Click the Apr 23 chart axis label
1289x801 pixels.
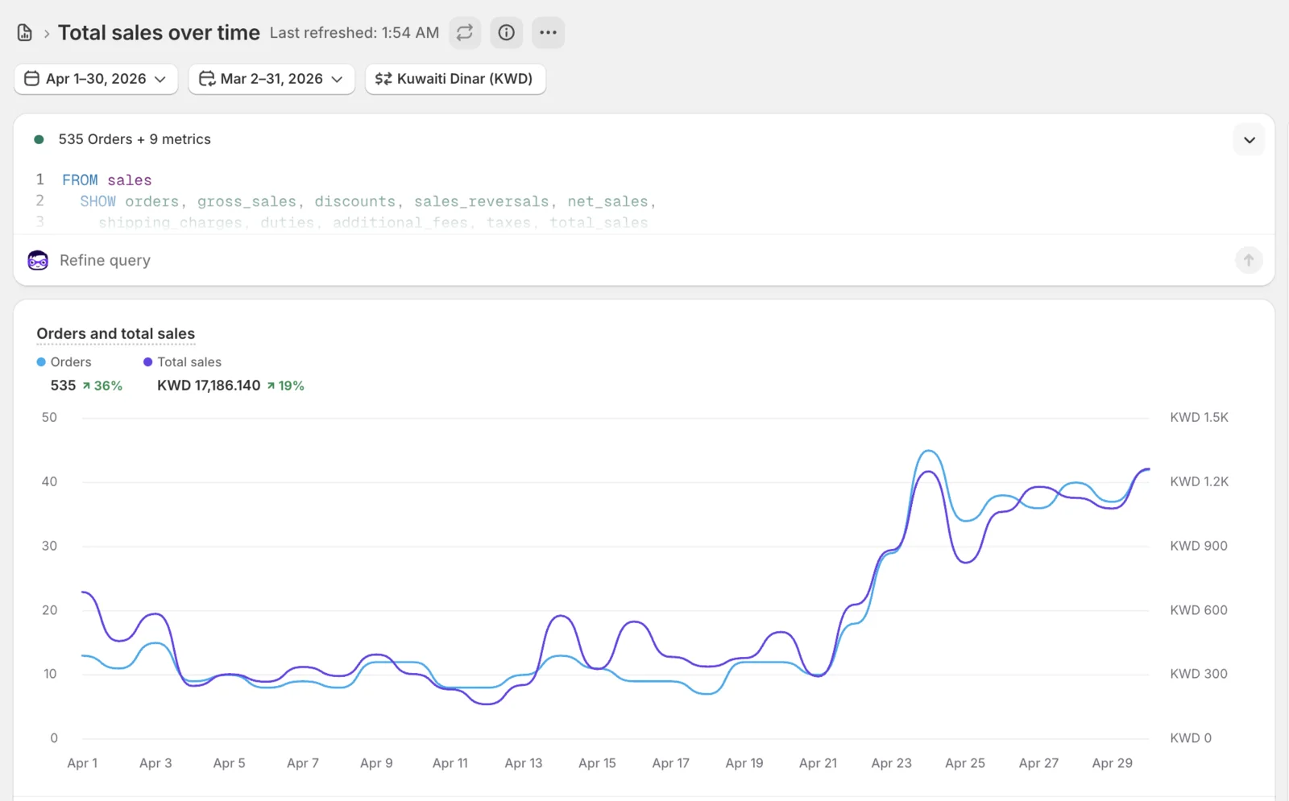click(x=892, y=763)
